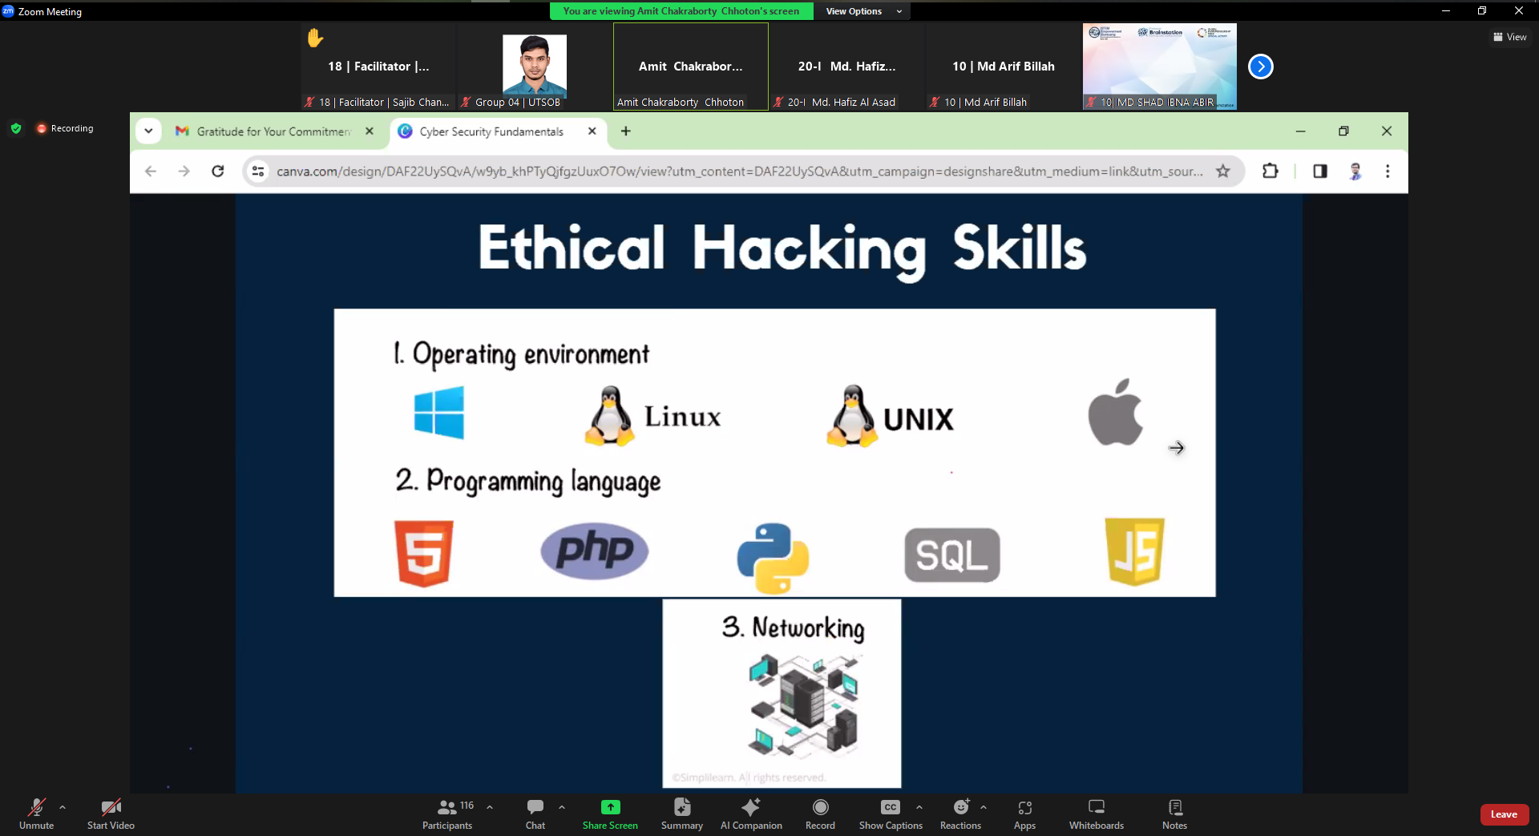Viewport: 1539px width, 836px height.
Task: Change layout with the View button
Action: [1509, 37]
